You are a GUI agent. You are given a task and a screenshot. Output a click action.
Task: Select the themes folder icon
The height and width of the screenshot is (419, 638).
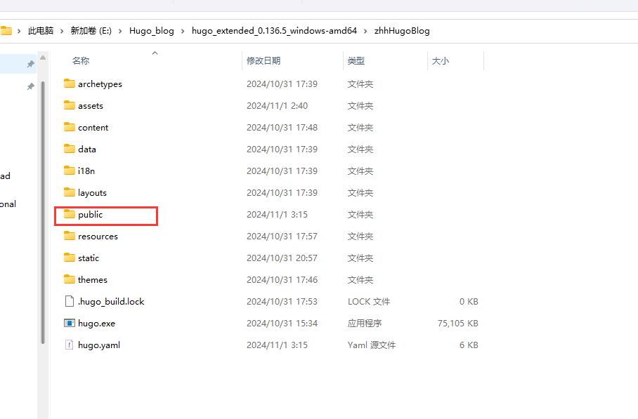click(69, 279)
